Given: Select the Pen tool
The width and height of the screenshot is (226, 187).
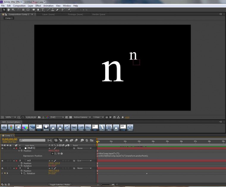Looking at the screenshot, I should click(38, 9).
